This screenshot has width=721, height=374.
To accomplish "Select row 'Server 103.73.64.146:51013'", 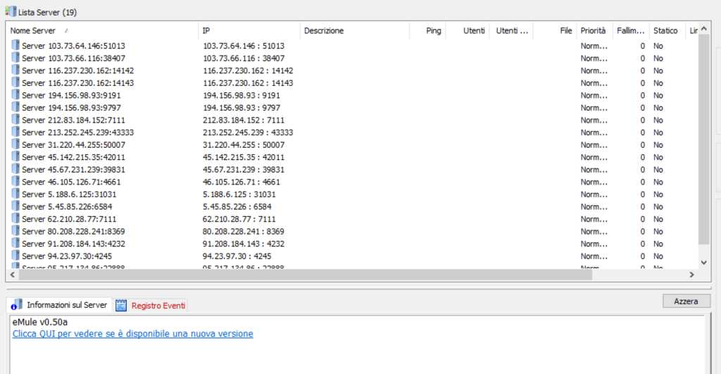I will tap(353, 46).
